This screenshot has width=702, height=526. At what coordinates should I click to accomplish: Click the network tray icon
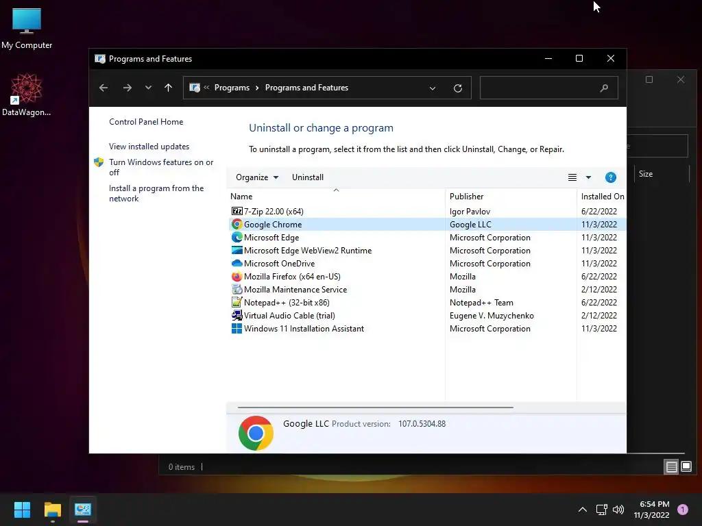[601, 510]
